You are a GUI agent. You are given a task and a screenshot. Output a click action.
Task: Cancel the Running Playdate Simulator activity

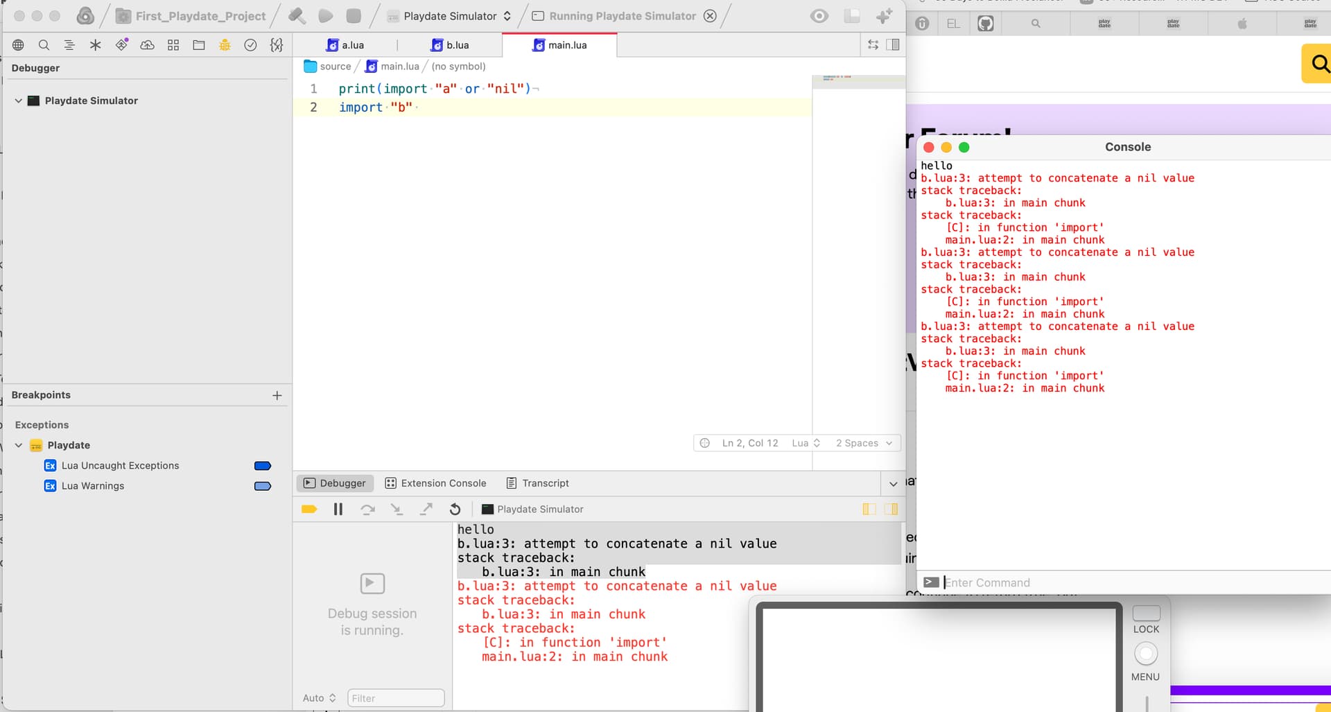710,16
